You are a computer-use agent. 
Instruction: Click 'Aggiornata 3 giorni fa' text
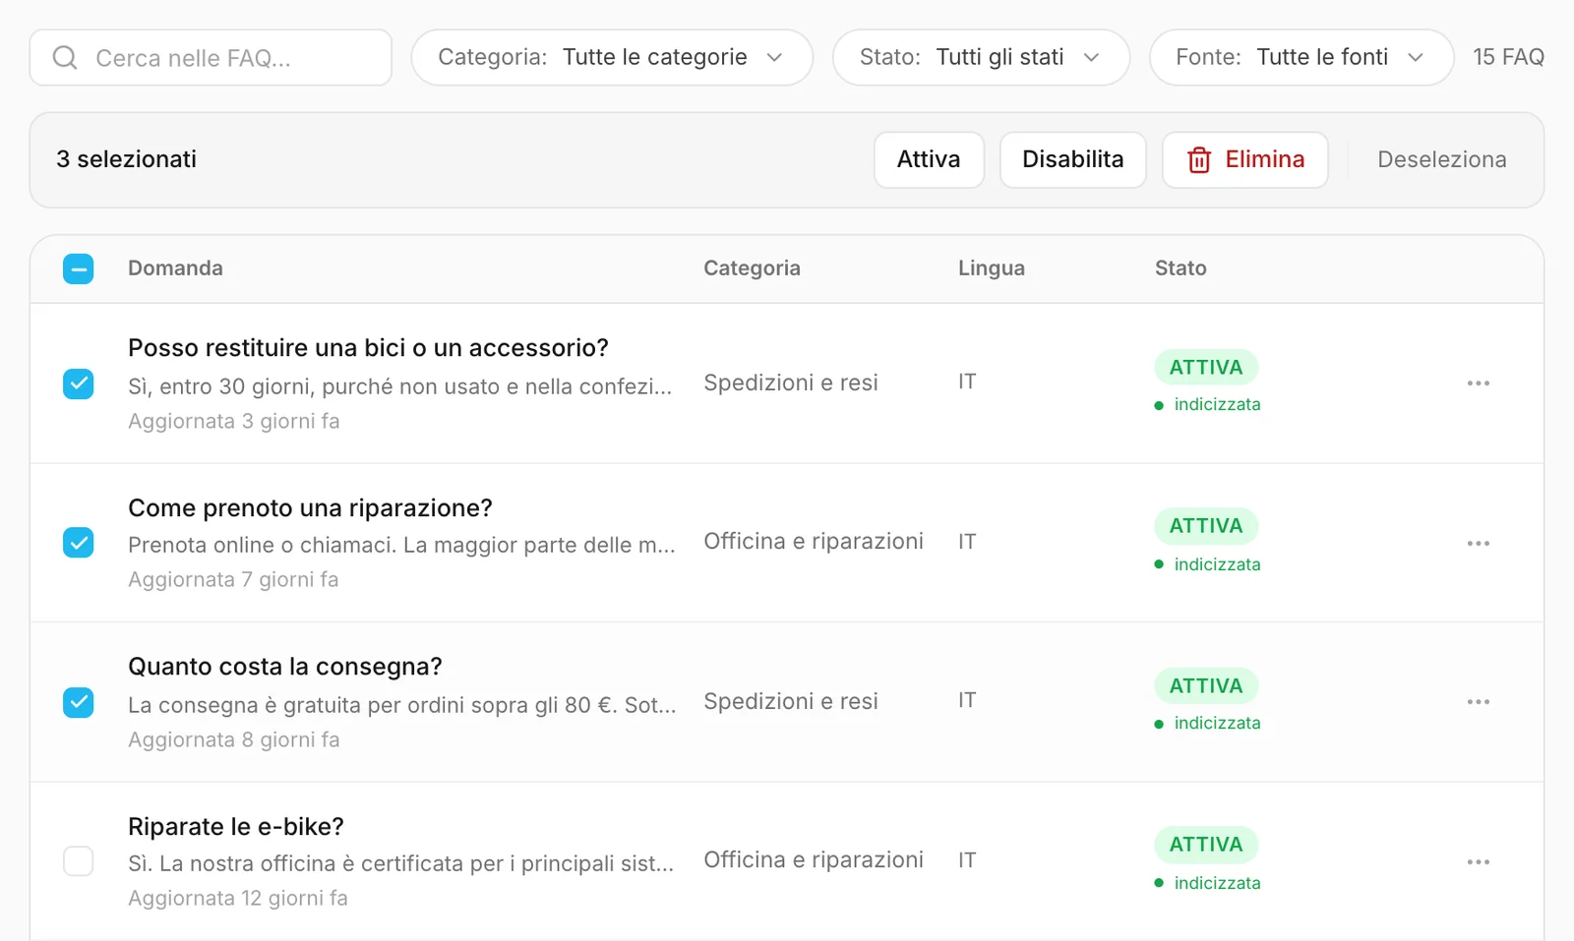(234, 421)
